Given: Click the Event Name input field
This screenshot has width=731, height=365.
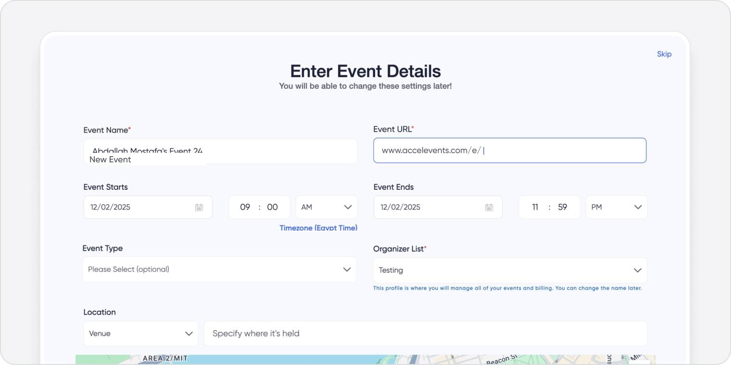Looking at the screenshot, I should click(x=220, y=151).
